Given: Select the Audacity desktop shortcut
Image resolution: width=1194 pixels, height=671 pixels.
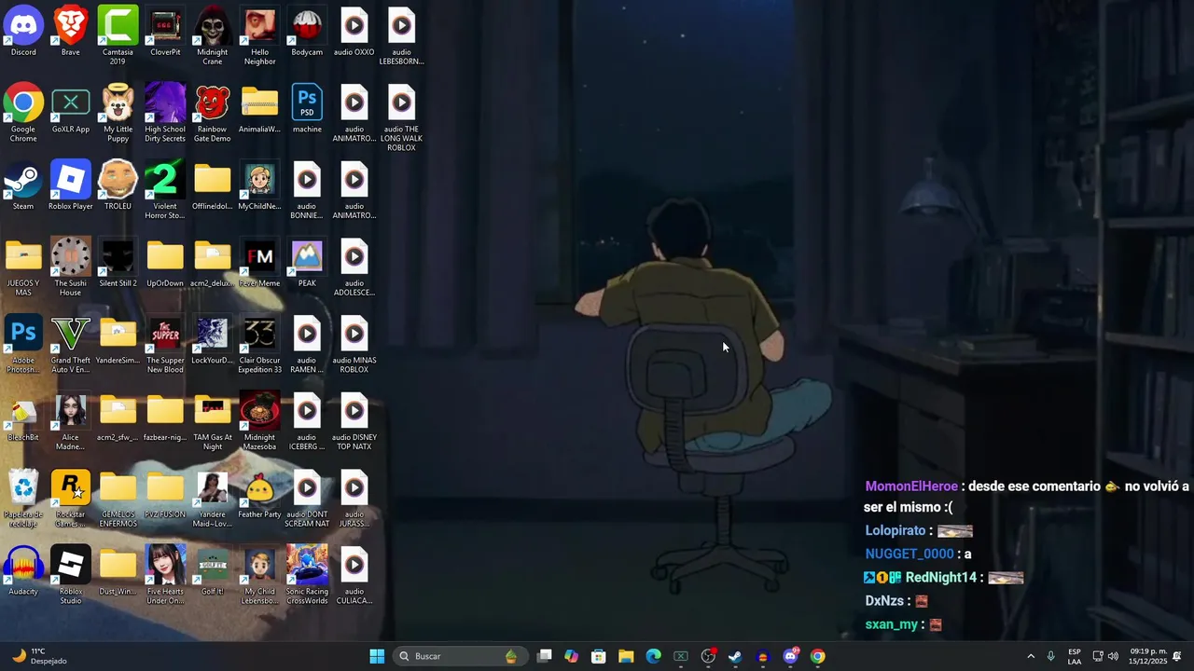Looking at the screenshot, I should pyautogui.click(x=23, y=572).
